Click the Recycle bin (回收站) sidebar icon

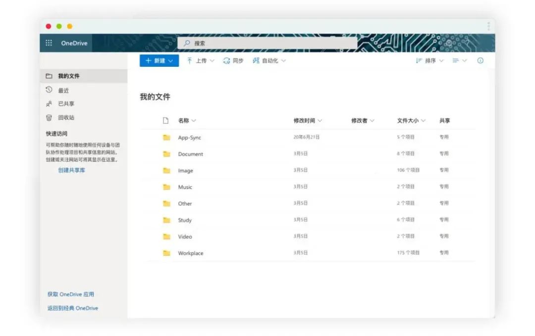pos(49,118)
